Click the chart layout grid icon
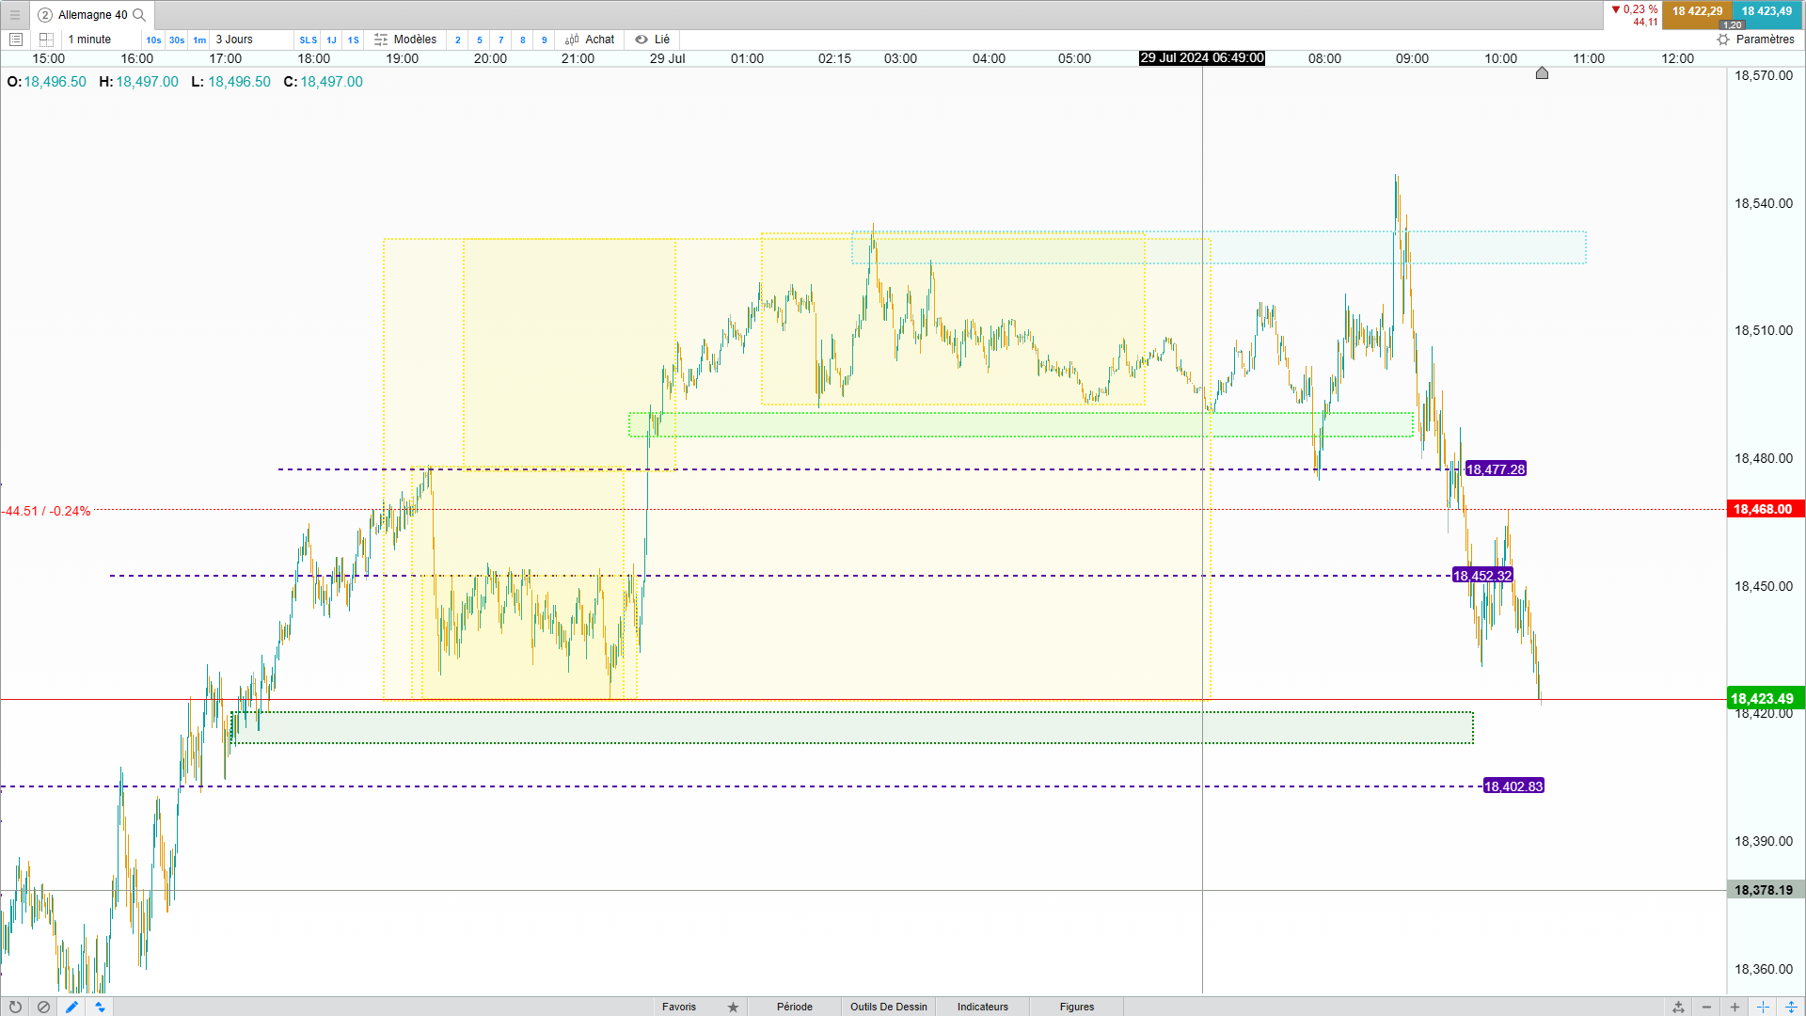Viewport: 1806px width, 1016px height. click(x=46, y=40)
